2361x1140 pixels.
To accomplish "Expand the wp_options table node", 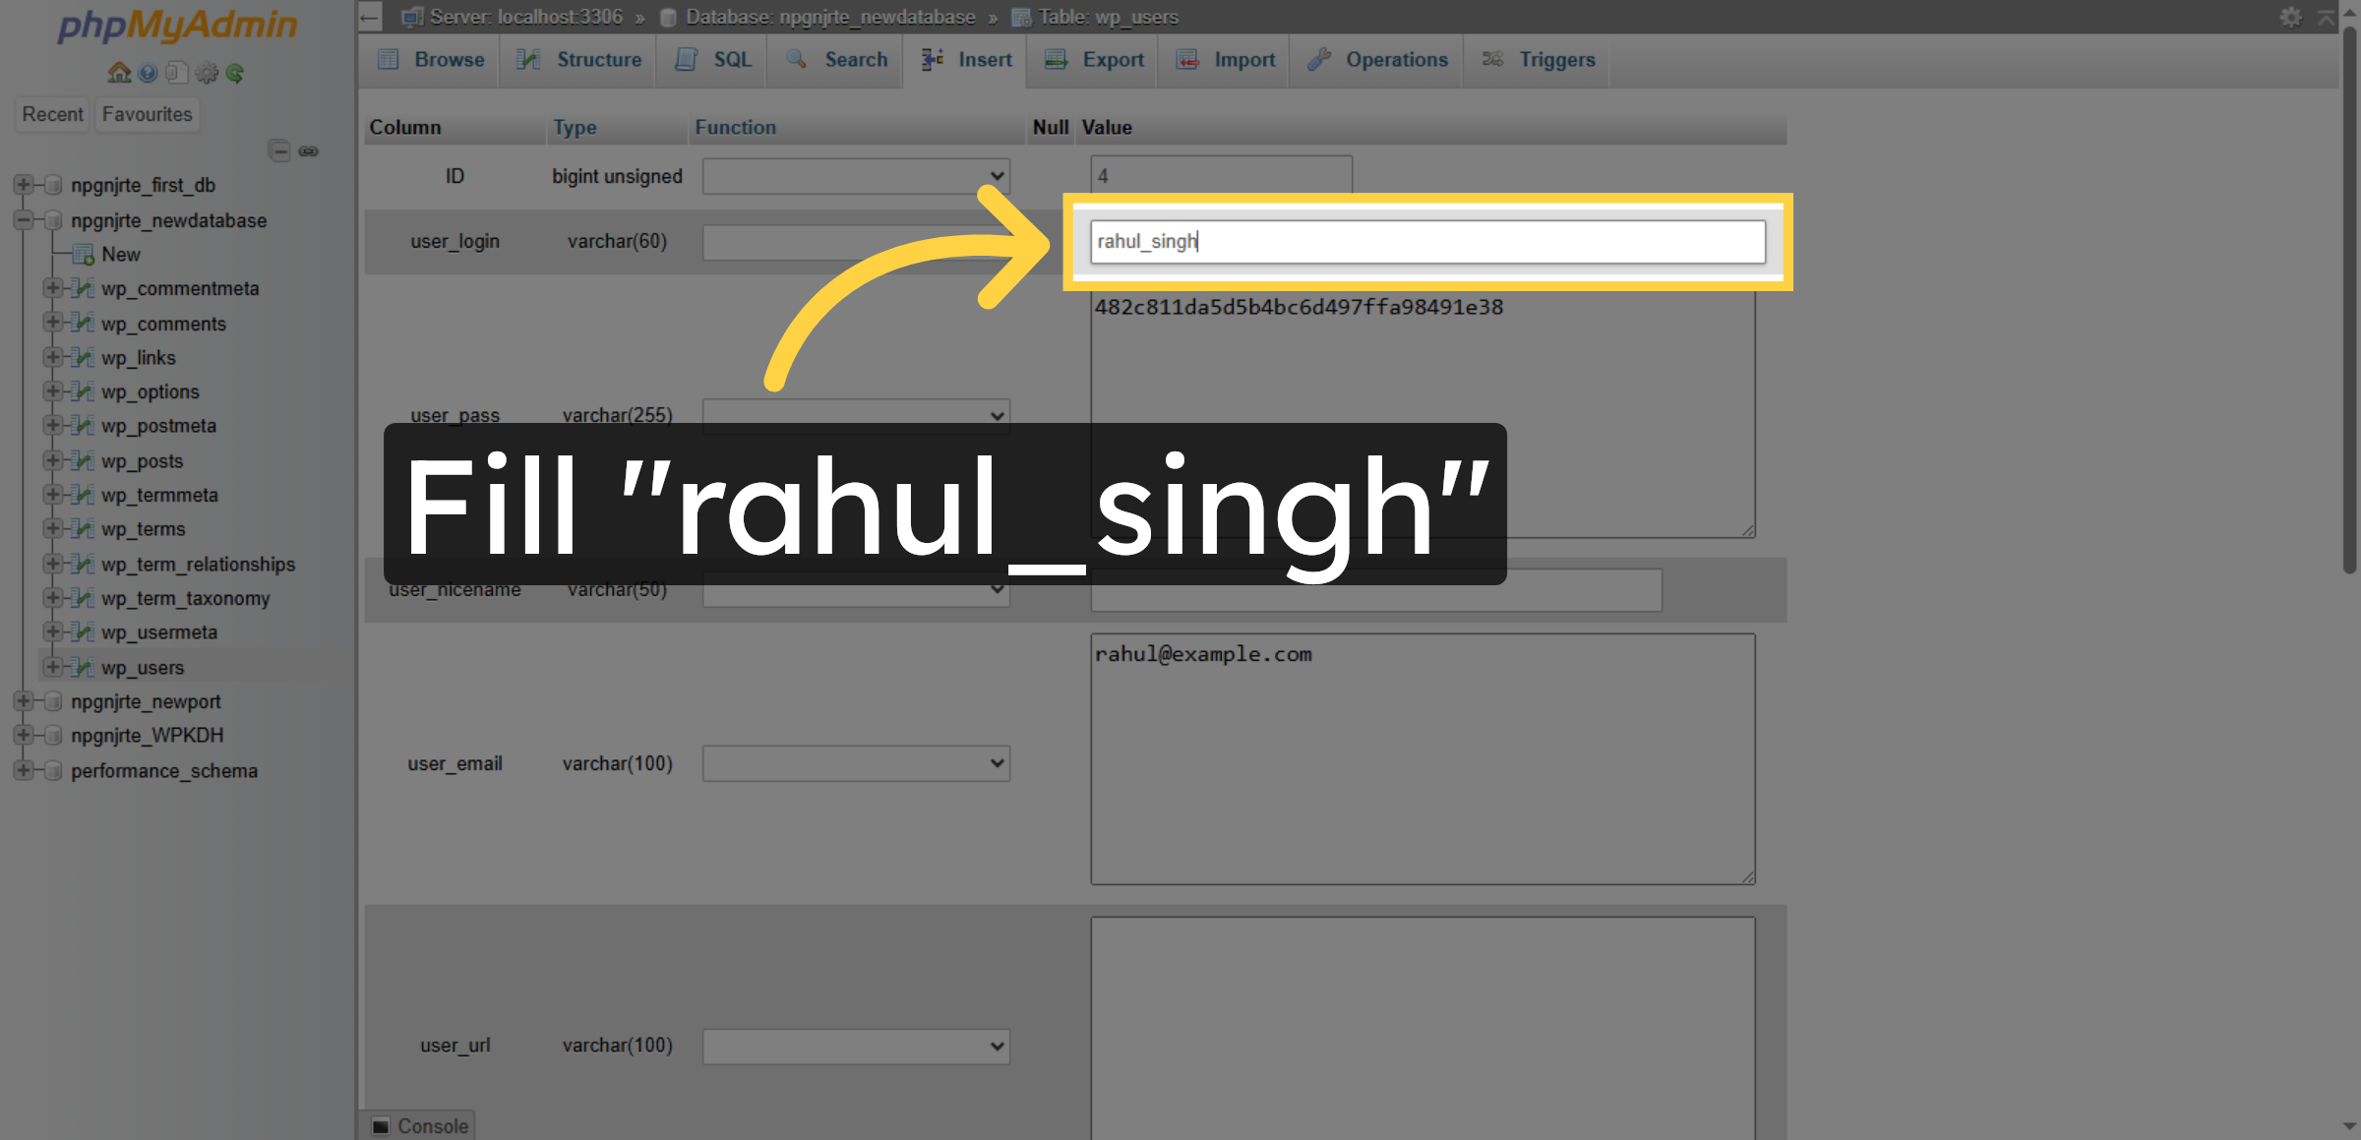I will click(x=52, y=391).
